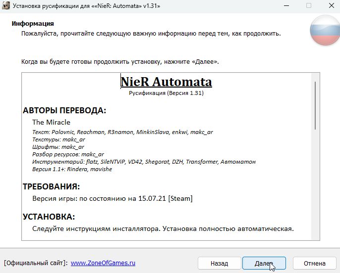Click the info text scrollbar thumb
Viewport: 340px width, 273px height.
(x=315, y=105)
